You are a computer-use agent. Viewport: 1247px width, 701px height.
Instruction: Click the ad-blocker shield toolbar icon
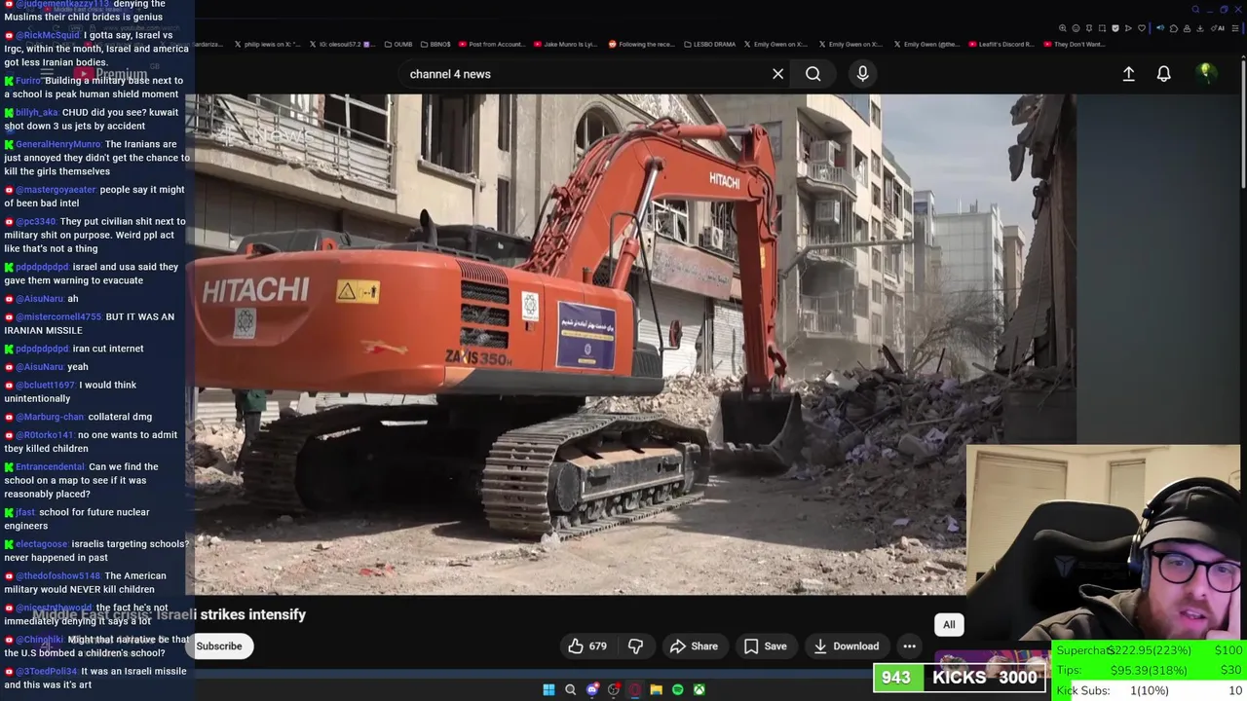tap(1115, 28)
